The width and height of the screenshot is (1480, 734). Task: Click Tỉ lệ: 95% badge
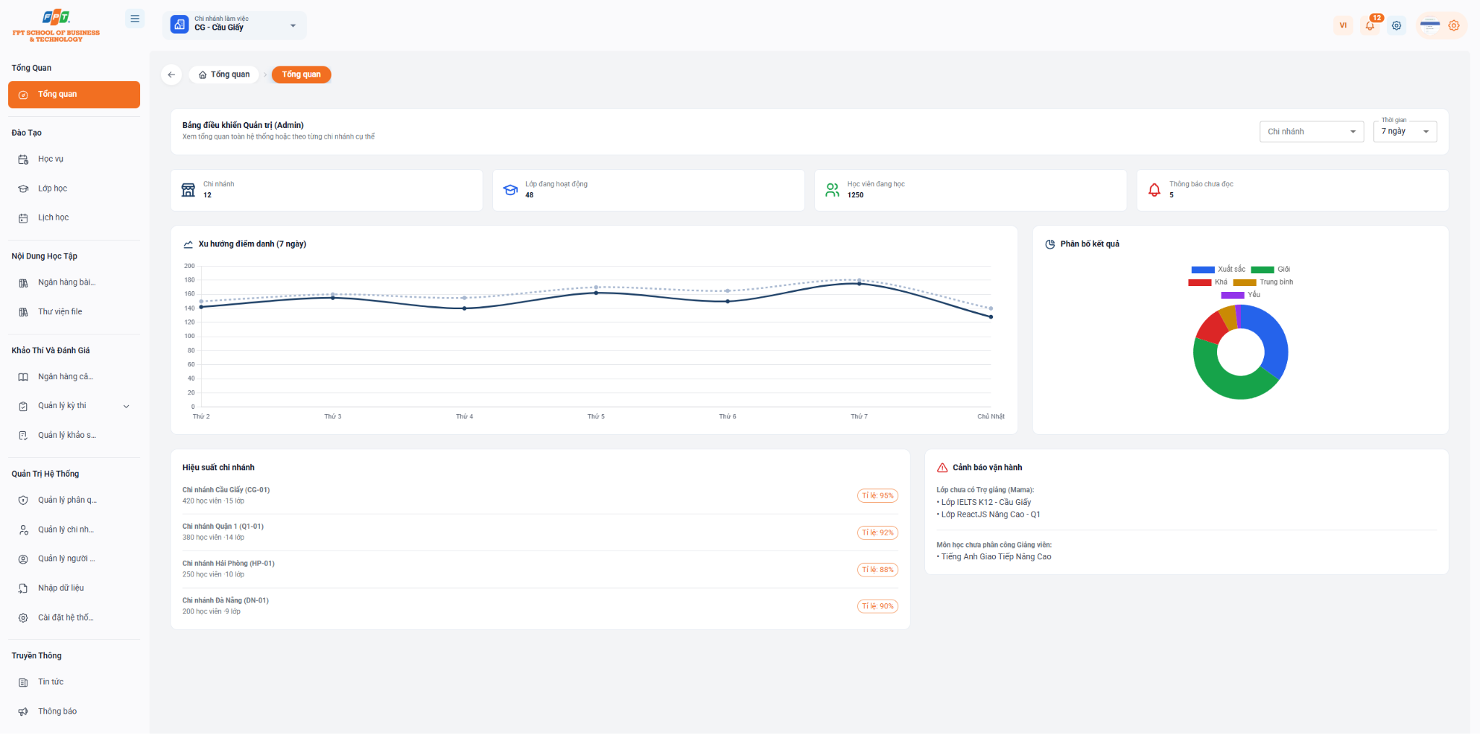click(878, 496)
